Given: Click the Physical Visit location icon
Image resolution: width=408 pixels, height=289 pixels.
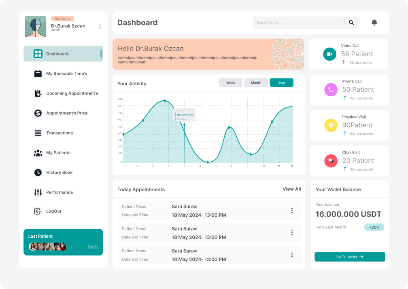Looking at the screenshot, I should click(x=331, y=125).
